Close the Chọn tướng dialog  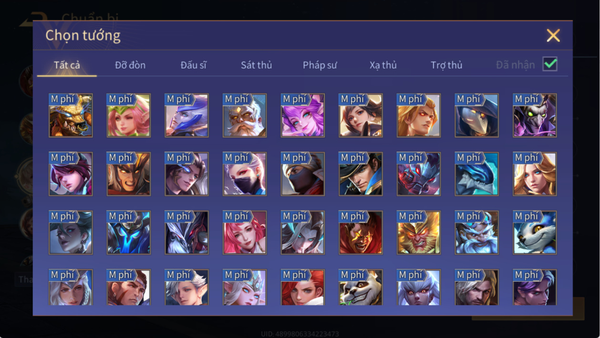[553, 35]
